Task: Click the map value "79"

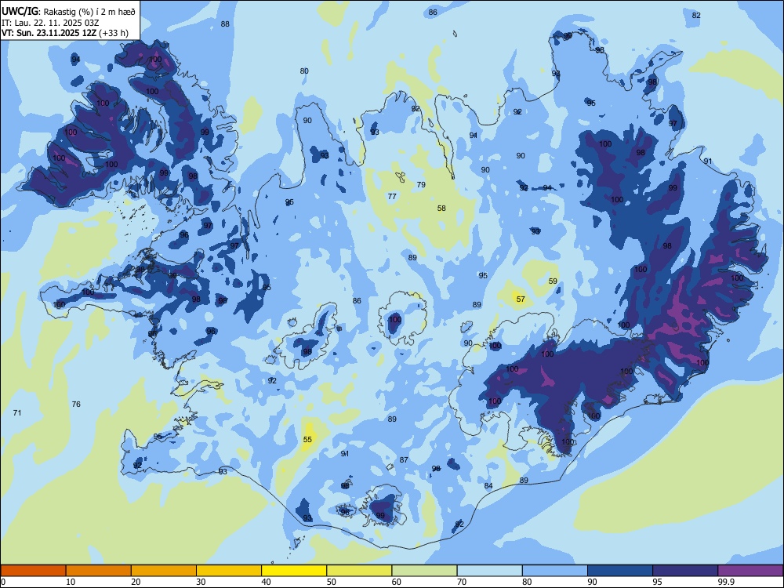Action: coord(421,184)
